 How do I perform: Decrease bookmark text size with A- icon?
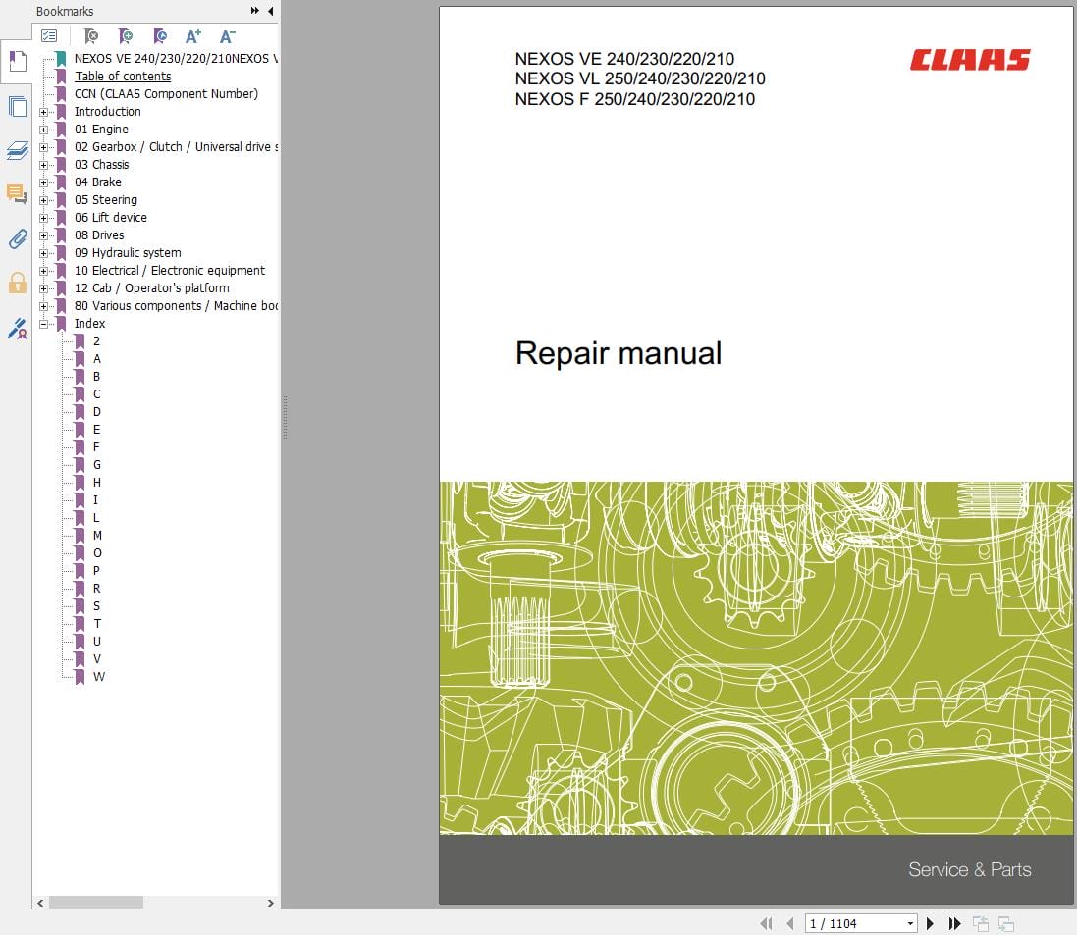click(x=227, y=35)
